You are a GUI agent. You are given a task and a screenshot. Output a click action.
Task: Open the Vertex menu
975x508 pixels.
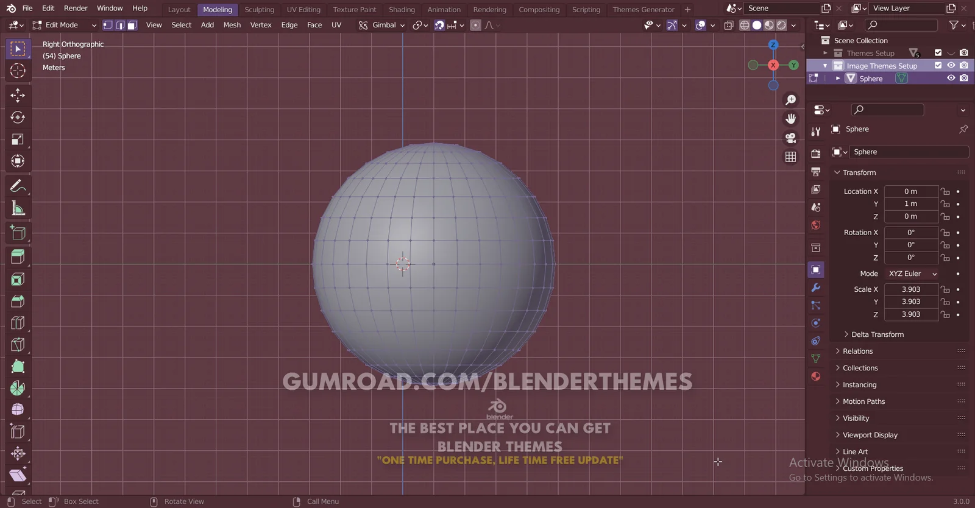pos(261,25)
